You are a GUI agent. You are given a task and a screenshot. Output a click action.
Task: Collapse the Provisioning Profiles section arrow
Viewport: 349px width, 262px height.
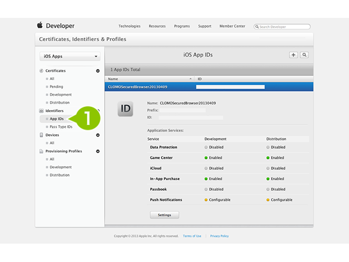(98, 151)
